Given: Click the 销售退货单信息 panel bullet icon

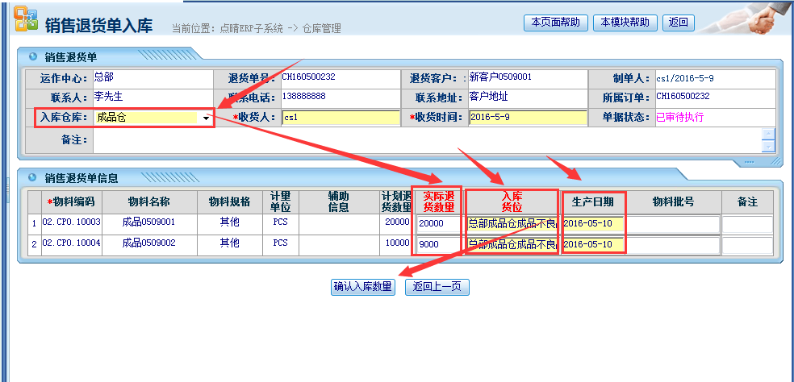Looking at the screenshot, I should 33,177.
